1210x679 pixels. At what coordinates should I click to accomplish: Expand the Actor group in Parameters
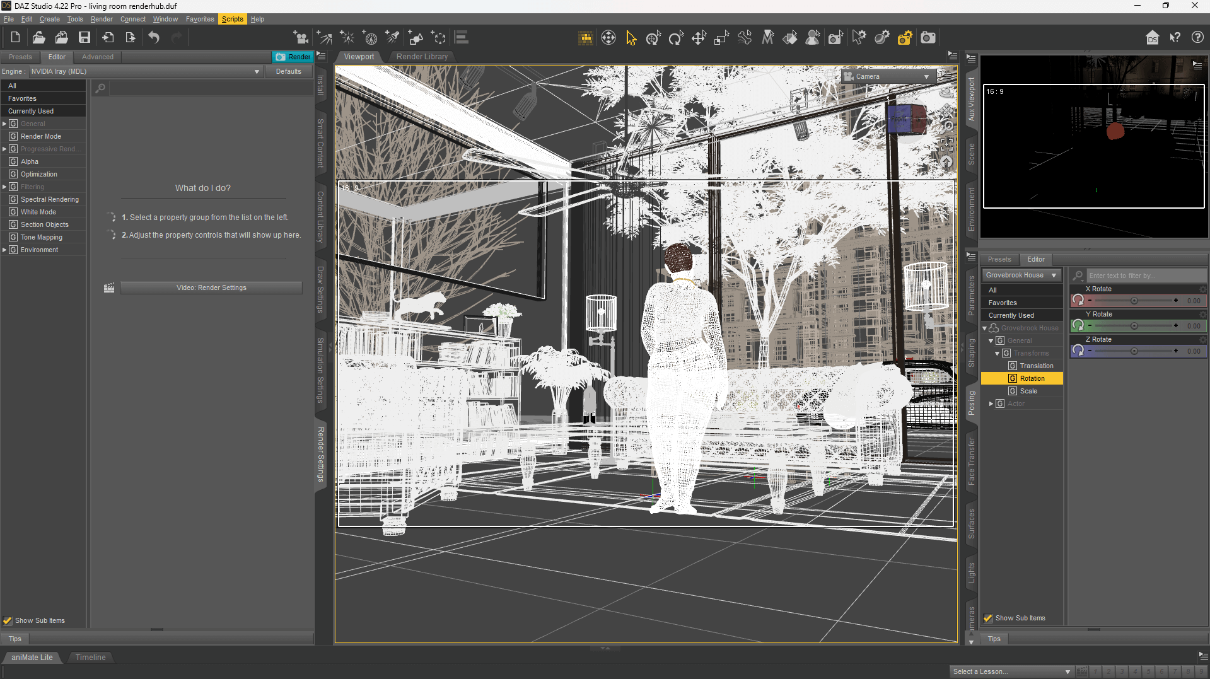(x=991, y=403)
